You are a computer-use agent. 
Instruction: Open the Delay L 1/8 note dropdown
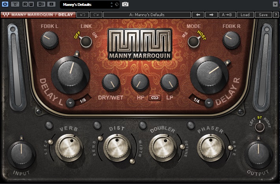(x=70, y=103)
